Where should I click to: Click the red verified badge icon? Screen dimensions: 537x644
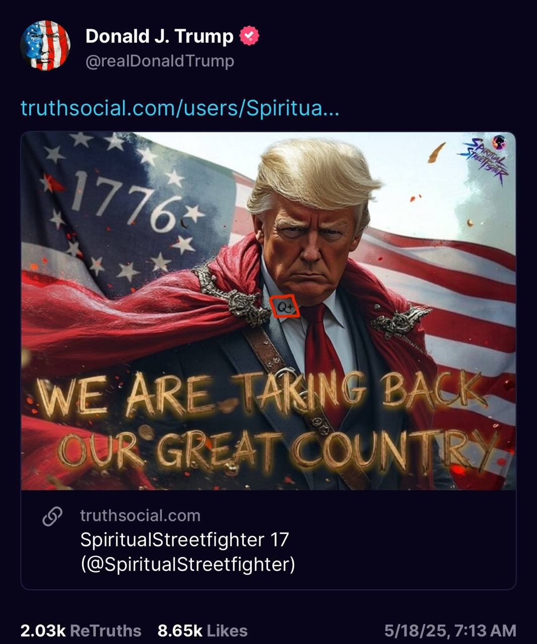pos(249,36)
